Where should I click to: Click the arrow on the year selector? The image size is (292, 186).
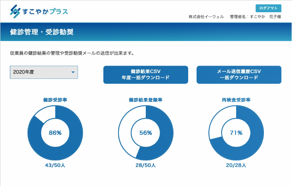tap(73, 72)
